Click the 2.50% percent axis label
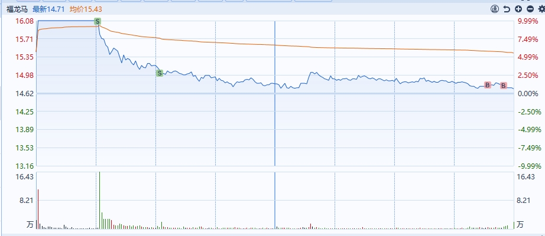 coord(528,75)
